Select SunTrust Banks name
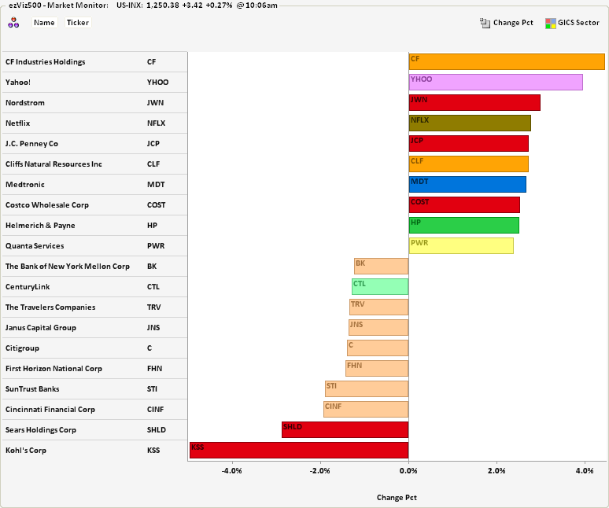The height and width of the screenshot is (508, 609). click(32, 388)
